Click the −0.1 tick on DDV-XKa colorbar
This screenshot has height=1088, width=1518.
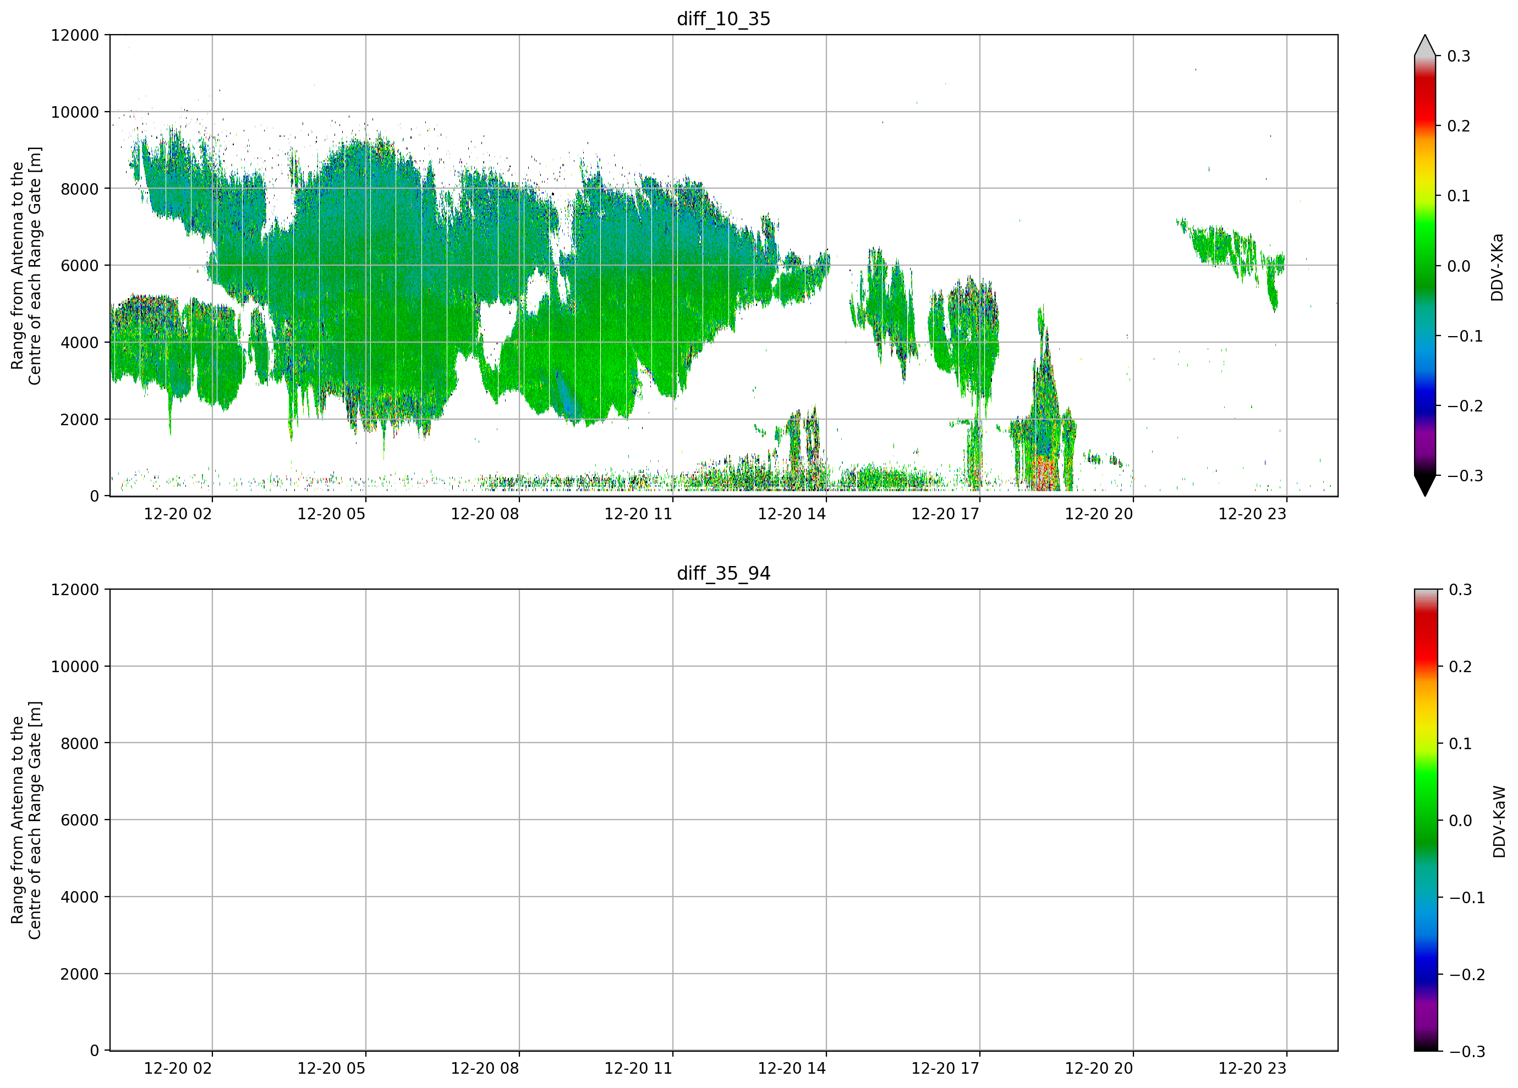tap(1465, 336)
